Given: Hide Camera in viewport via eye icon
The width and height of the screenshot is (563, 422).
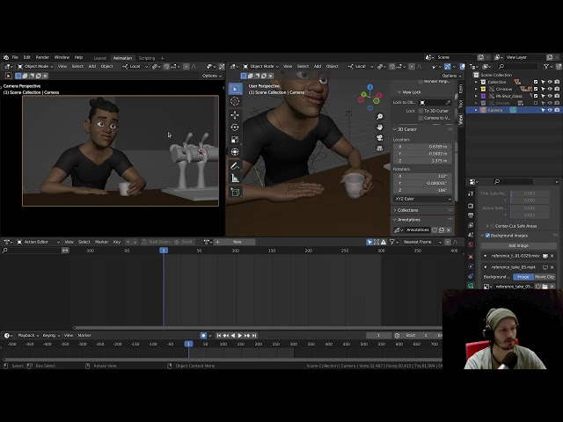Looking at the screenshot, I should 550,110.
